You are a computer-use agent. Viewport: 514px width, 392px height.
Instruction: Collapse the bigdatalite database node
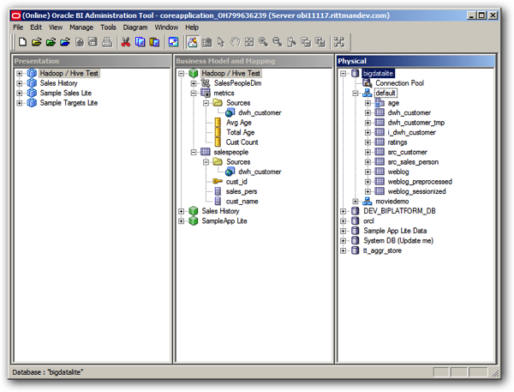343,74
